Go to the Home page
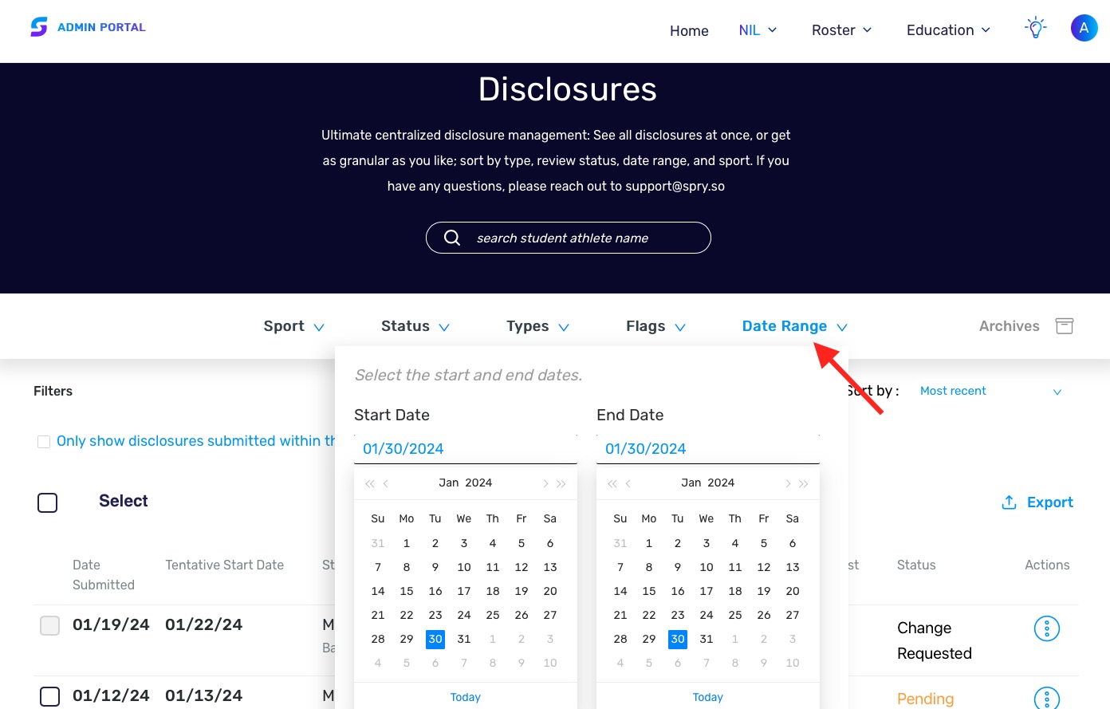 coord(689,30)
